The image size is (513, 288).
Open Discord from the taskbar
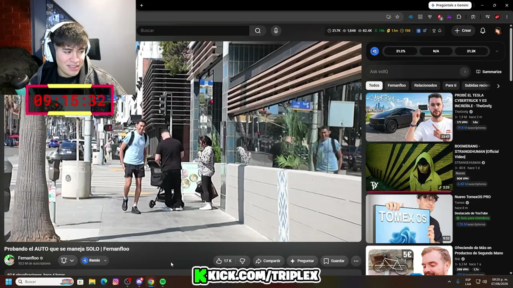[x=139, y=282]
